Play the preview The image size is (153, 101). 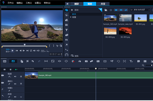pyautogui.click(x=13, y=50)
